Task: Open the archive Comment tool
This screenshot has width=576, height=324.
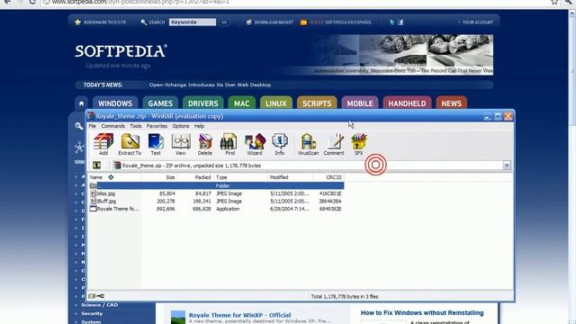Action: click(x=334, y=144)
